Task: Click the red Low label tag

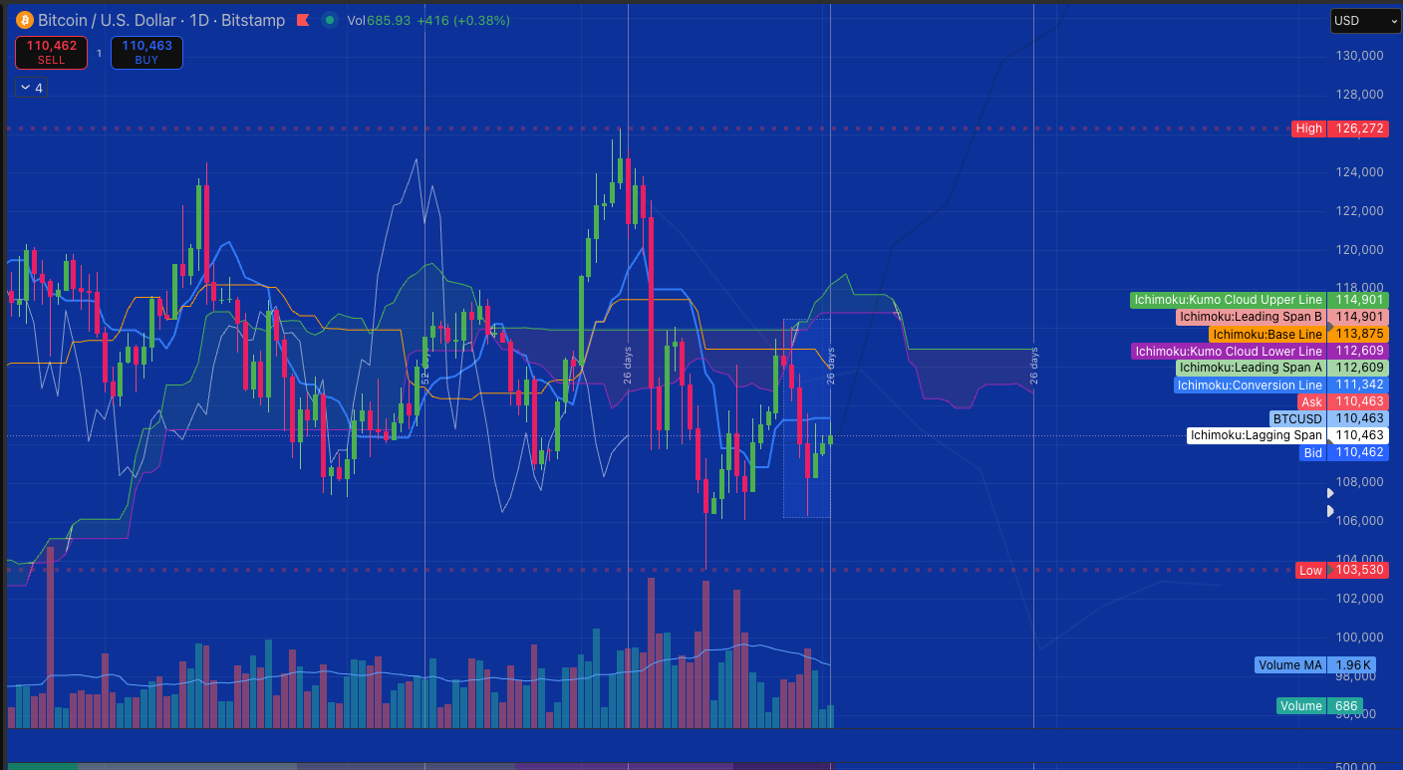Action: 1310,571
